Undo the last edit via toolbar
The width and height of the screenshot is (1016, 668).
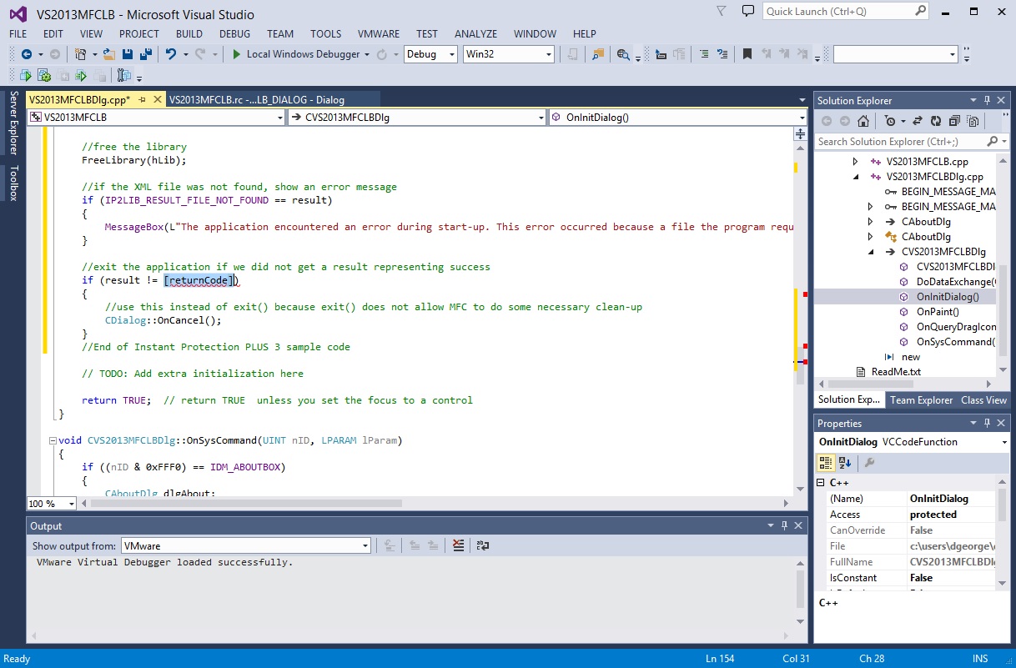(x=171, y=54)
